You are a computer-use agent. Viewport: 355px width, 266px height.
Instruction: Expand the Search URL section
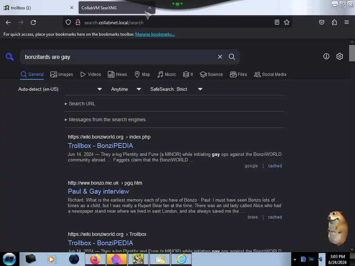80,104
